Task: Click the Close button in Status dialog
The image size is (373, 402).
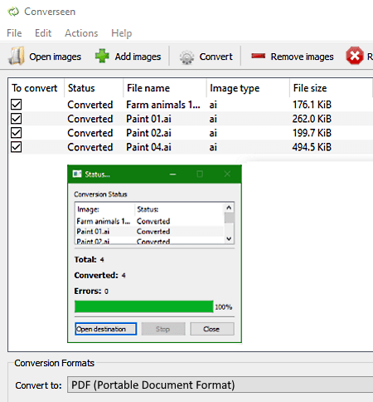Action: pos(212,329)
